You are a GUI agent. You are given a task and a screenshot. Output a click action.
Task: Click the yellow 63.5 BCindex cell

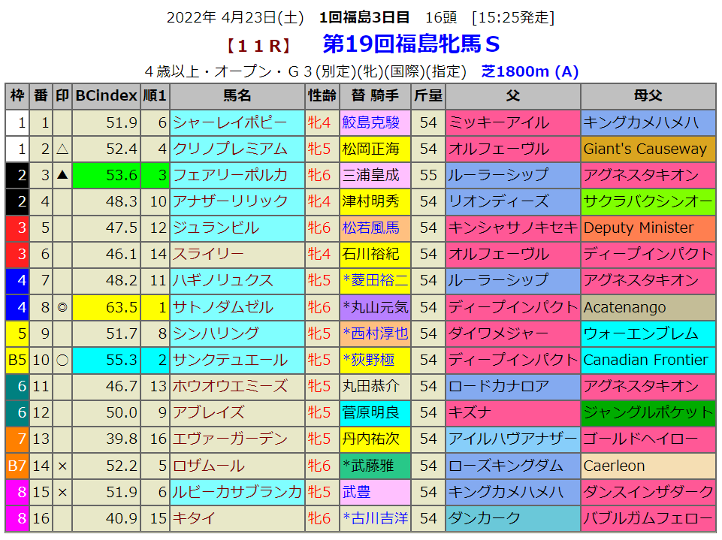(107, 307)
